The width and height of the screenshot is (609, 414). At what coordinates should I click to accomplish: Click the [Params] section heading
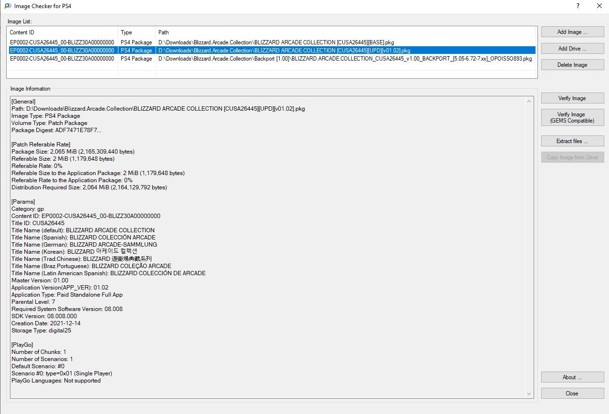(x=23, y=202)
